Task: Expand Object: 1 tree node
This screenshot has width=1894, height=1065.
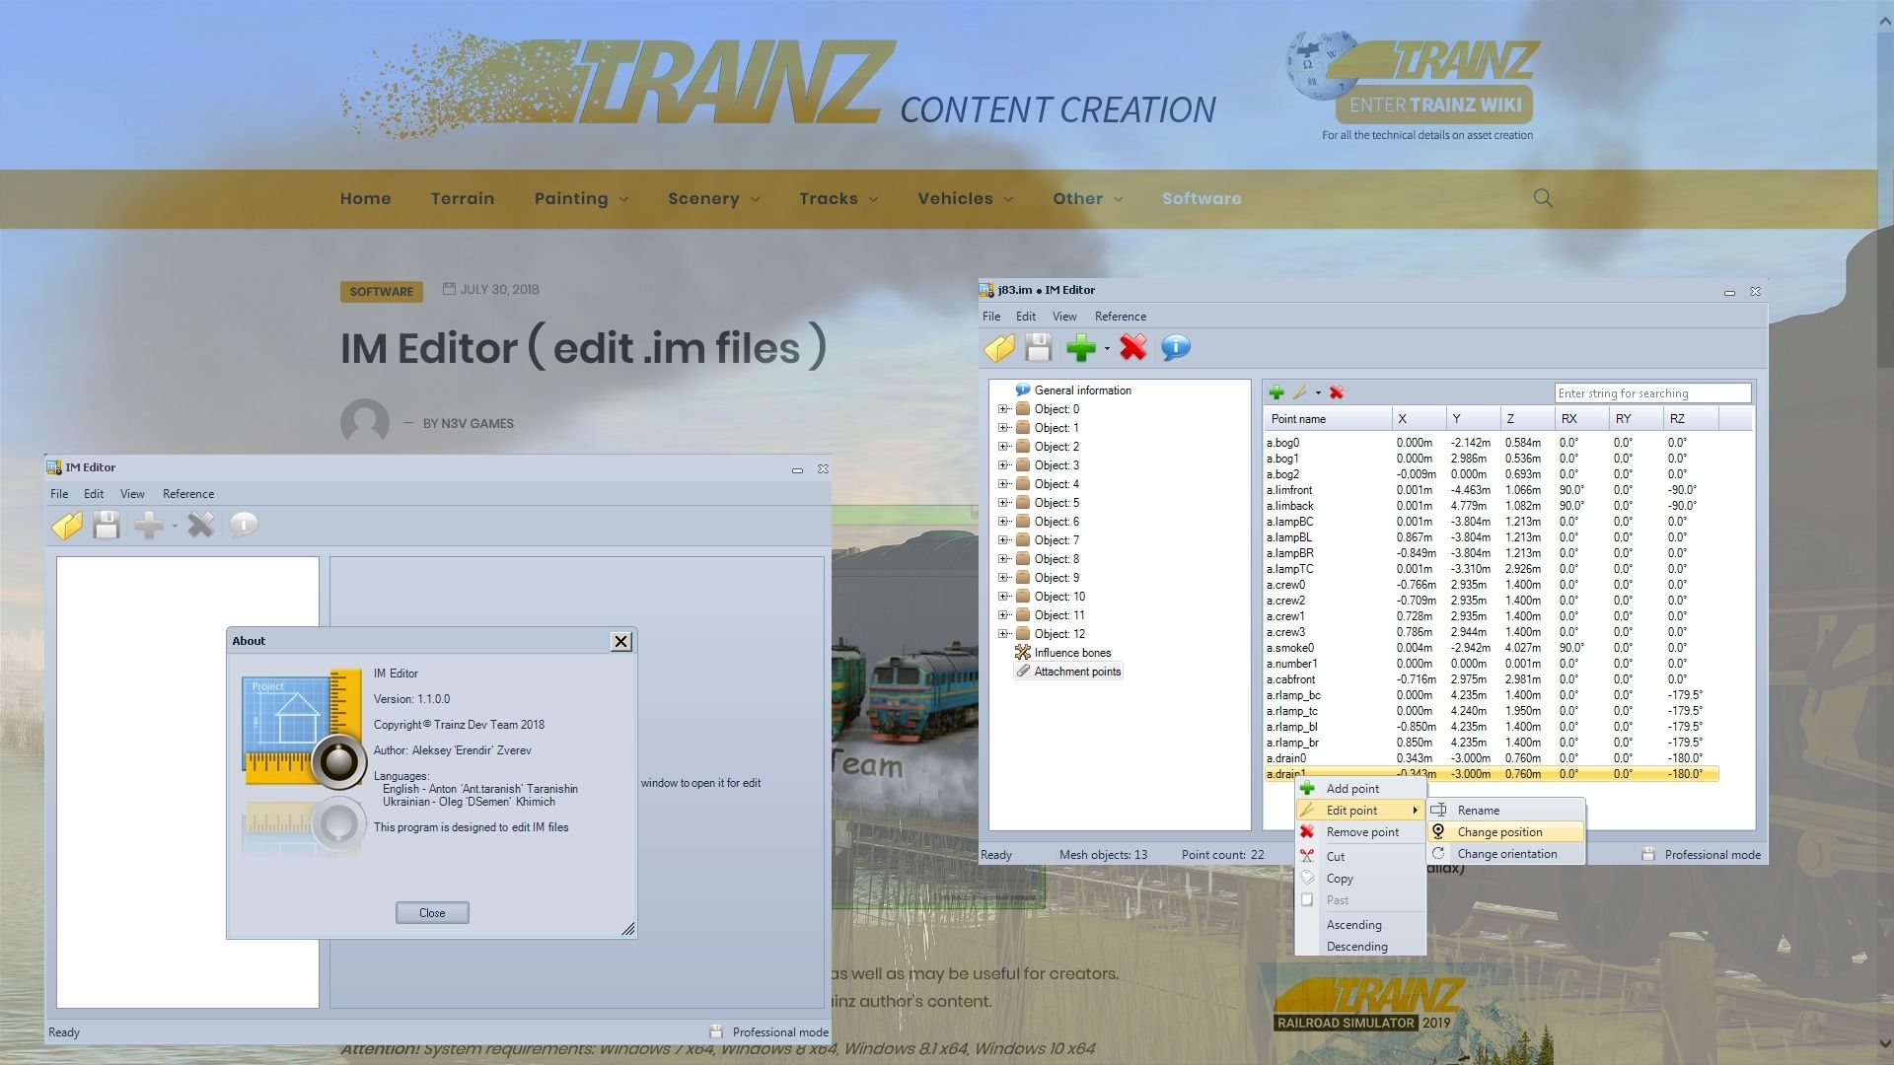Action: (1003, 428)
